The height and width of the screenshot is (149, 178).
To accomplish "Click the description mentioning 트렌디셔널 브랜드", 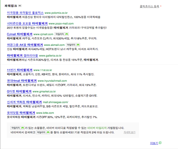I will point(52,85).
